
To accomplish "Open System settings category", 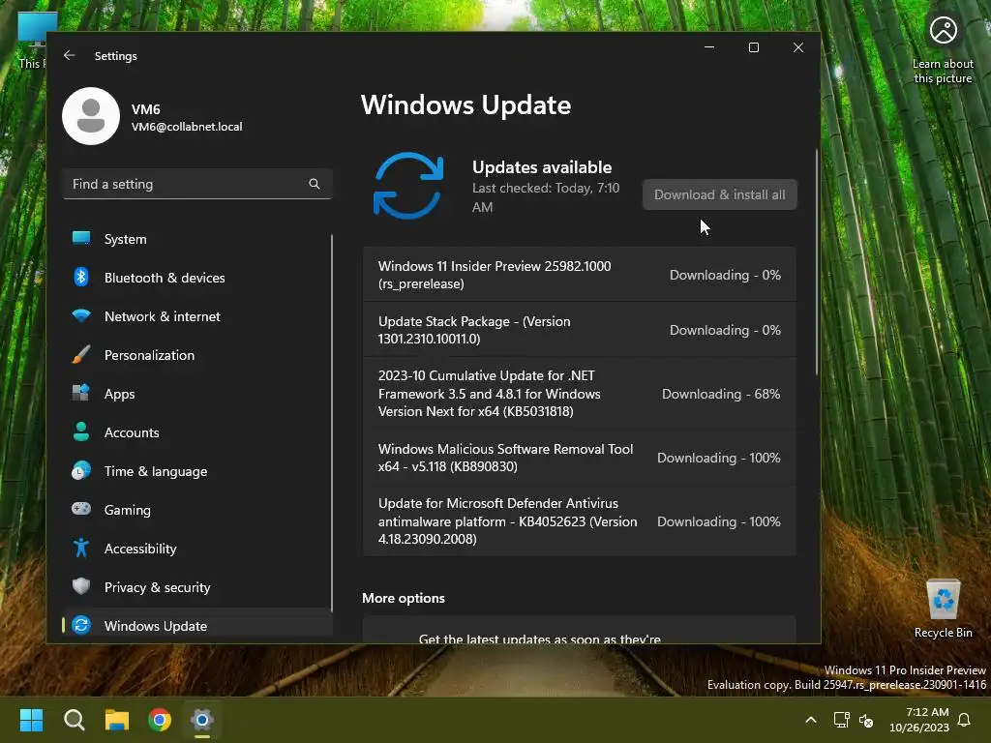I will tap(197, 239).
